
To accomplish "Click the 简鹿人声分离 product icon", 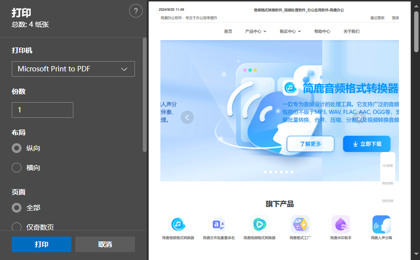I will [x=381, y=224].
